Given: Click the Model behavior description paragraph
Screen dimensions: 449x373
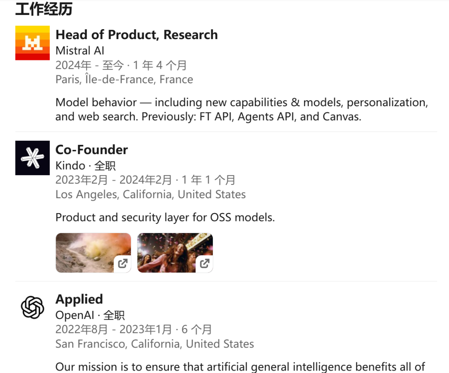Looking at the screenshot, I should pyautogui.click(x=241, y=109).
